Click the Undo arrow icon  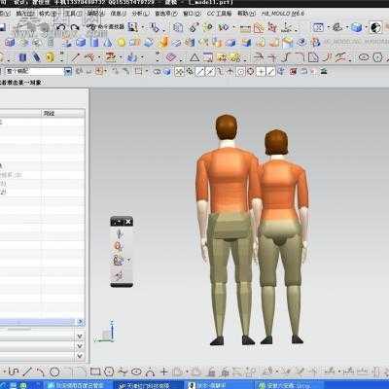point(61,28)
